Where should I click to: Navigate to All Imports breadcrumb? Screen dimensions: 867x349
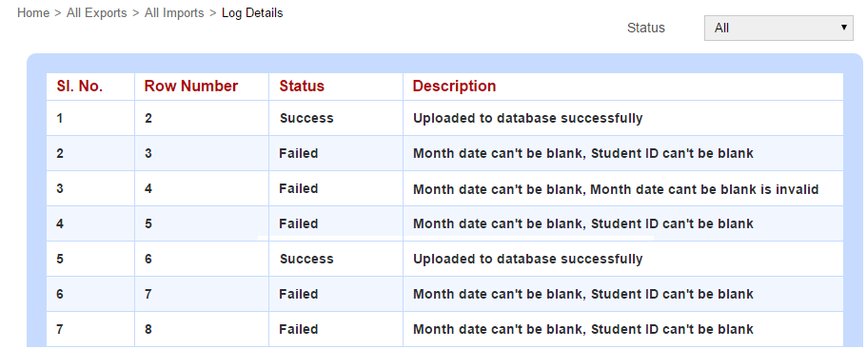coord(174,12)
